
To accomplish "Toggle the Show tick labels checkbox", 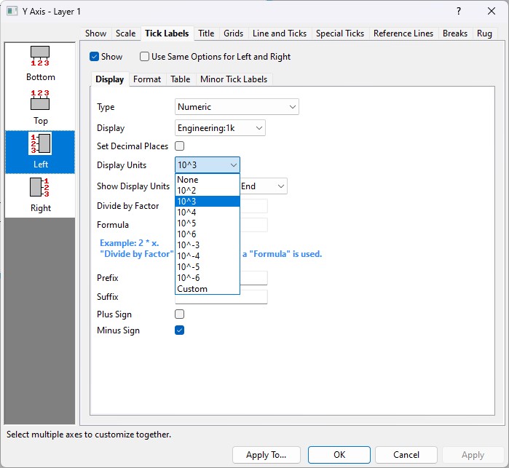I will click(94, 57).
